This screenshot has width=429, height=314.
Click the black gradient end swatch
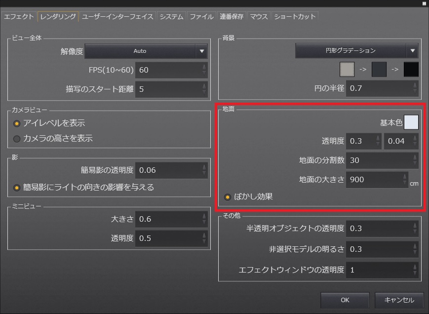411,70
